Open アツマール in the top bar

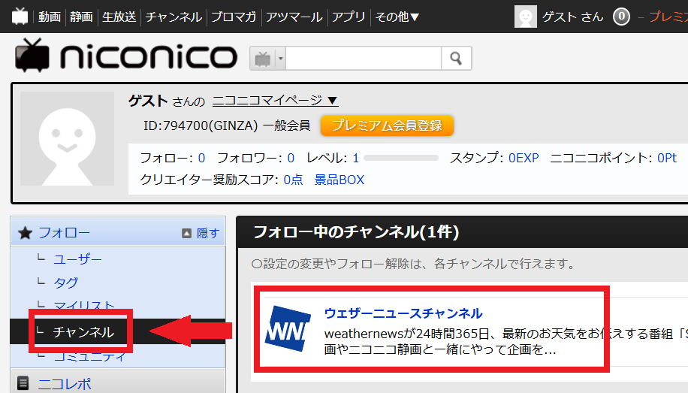[294, 17]
